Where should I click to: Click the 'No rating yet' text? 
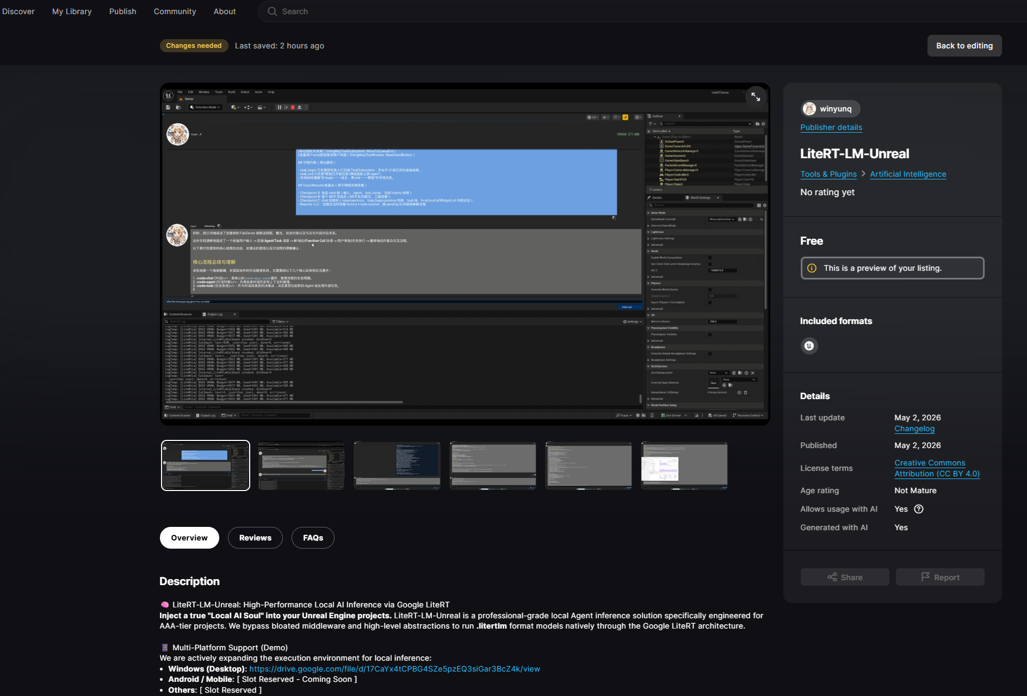click(827, 192)
